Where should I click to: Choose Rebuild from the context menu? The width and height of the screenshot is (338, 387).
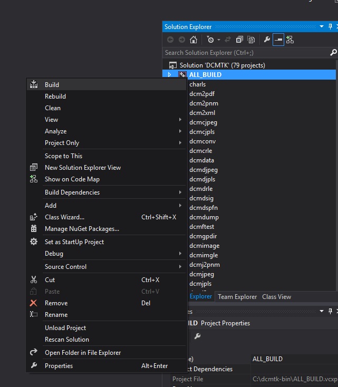click(106, 96)
